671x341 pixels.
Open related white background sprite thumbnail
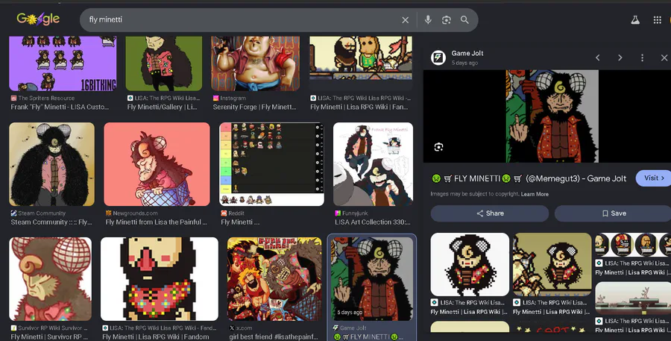[470, 264]
